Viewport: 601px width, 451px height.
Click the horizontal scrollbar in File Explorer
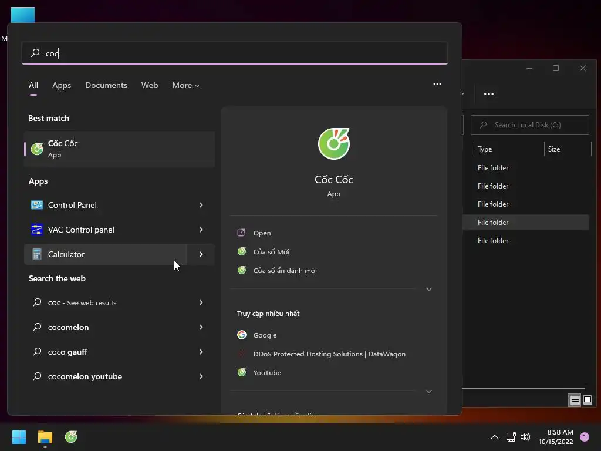click(524, 389)
